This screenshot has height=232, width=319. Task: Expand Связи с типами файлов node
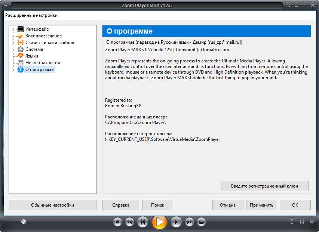coord(13,43)
